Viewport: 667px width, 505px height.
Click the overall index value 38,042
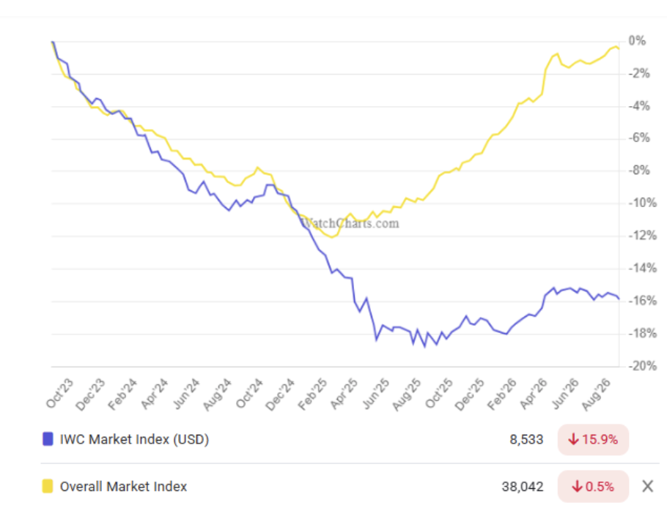pyautogui.click(x=523, y=486)
